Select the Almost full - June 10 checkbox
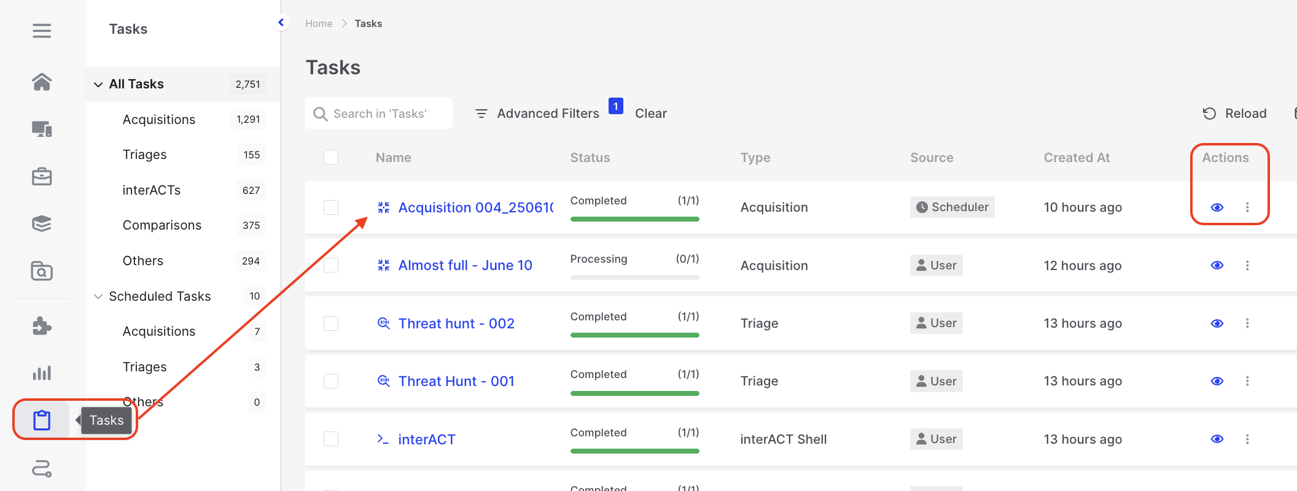Image resolution: width=1297 pixels, height=491 pixels. (x=331, y=265)
